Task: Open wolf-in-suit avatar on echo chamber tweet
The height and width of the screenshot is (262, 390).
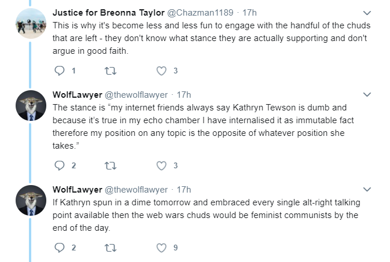Action: (x=31, y=106)
